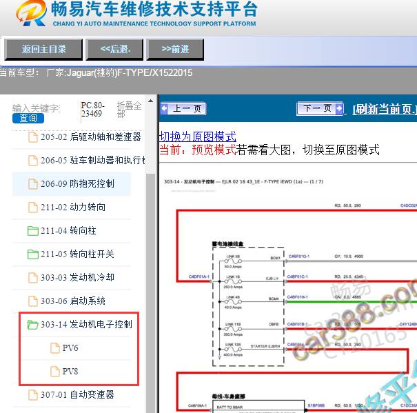Click the wiring diagram preview image

coord(288,293)
